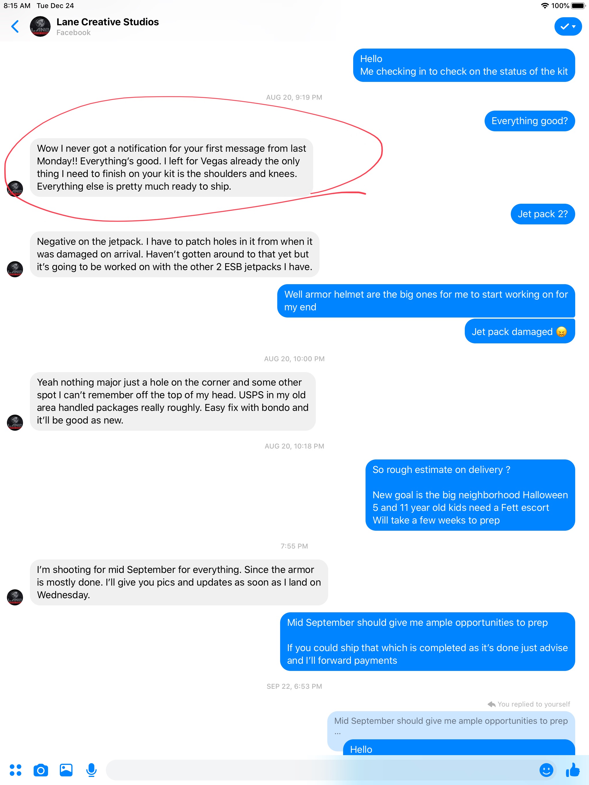Tap the battery indicator in status bar
589x785 pixels.
(578, 6)
